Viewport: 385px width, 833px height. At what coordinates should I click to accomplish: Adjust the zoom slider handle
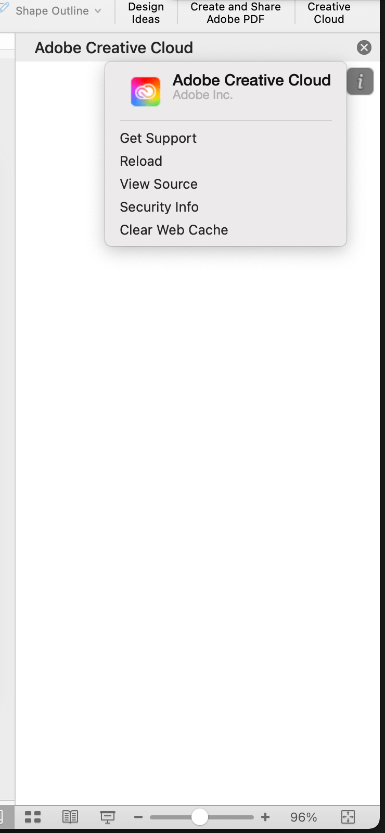coord(200,817)
